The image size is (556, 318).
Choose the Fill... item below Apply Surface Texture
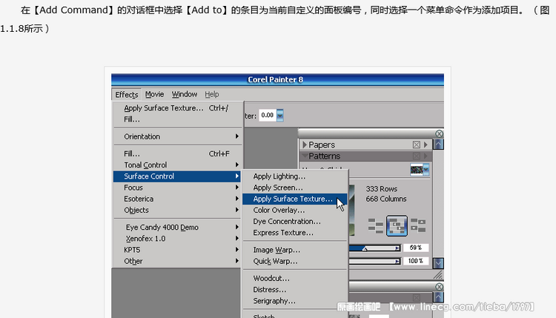(x=177, y=119)
